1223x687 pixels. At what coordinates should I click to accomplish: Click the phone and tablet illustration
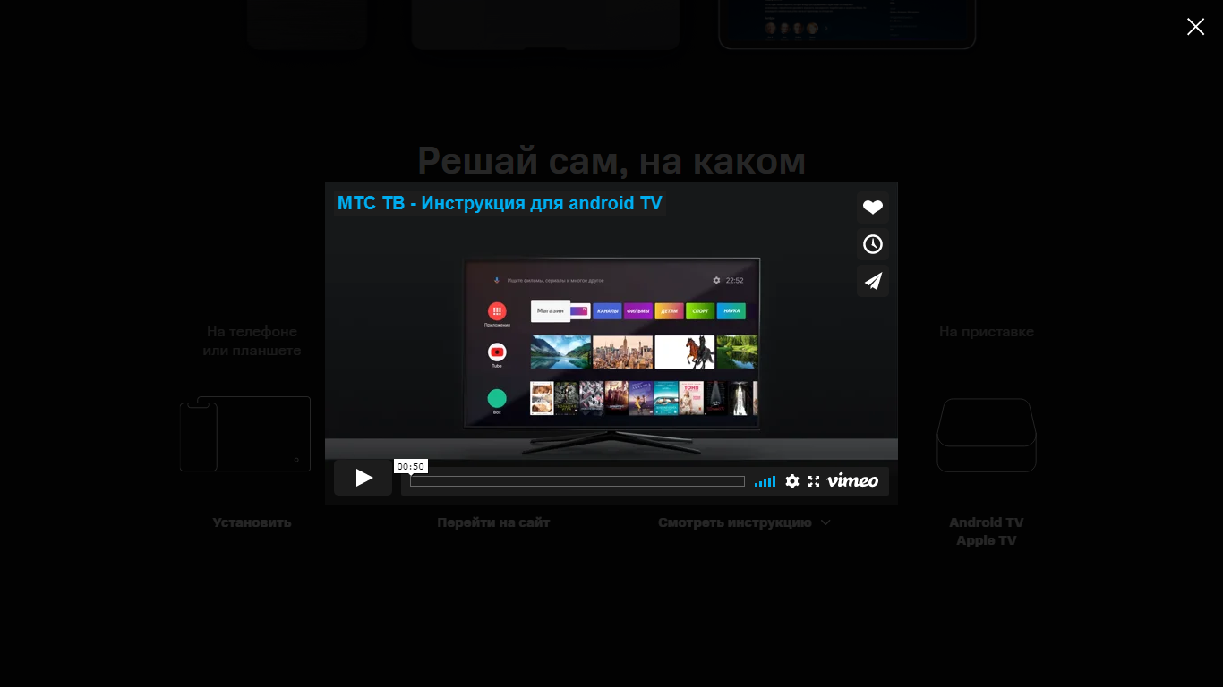tap(245, 434)
